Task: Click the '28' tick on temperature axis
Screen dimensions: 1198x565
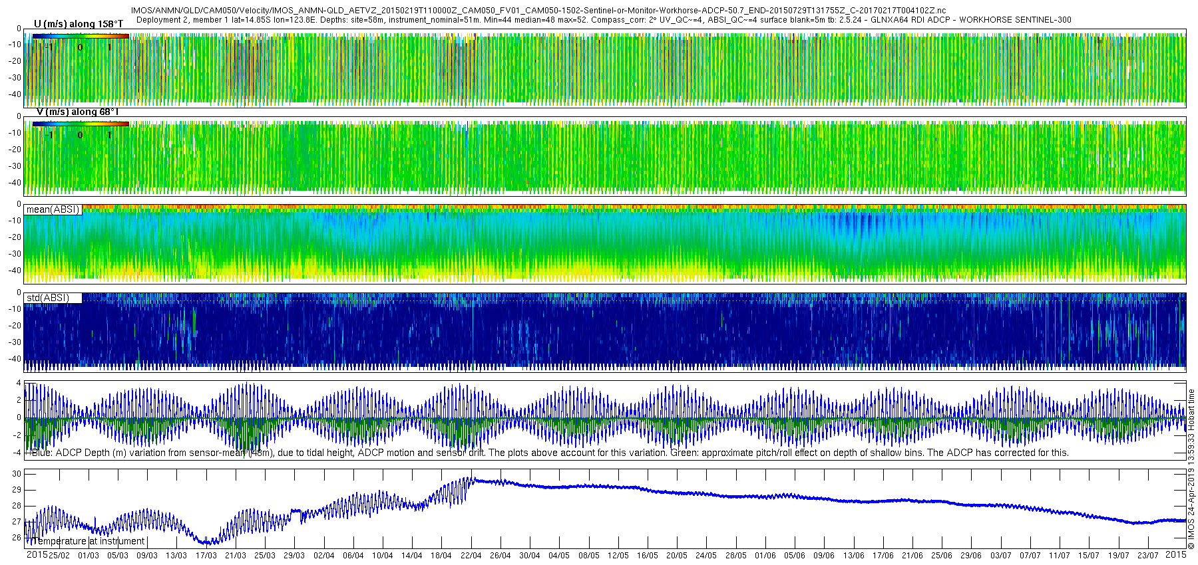Action: pos(17,506)
